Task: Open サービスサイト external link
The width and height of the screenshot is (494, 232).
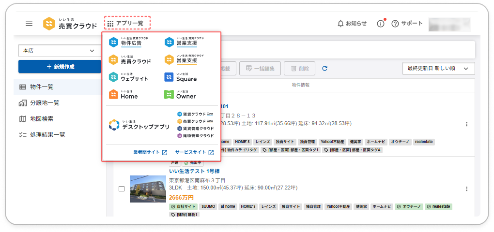Action: click(x=194, y=152)
